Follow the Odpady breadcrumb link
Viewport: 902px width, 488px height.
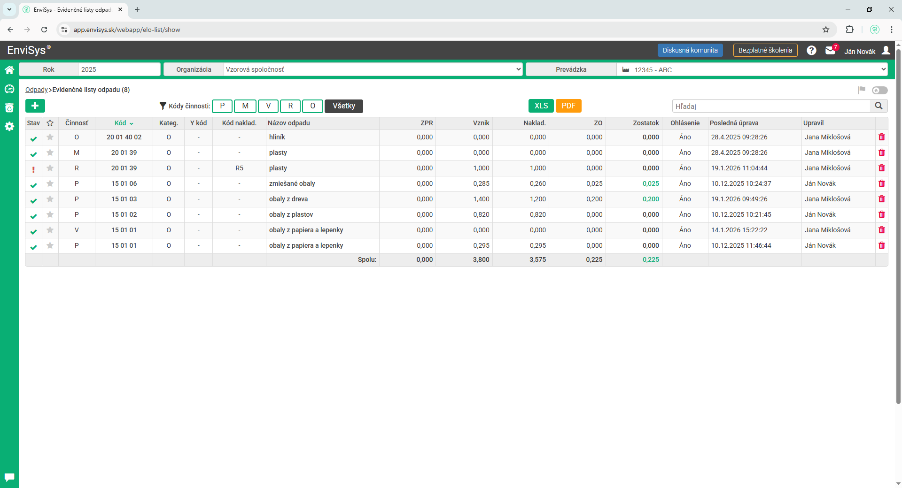pos(36,90)
